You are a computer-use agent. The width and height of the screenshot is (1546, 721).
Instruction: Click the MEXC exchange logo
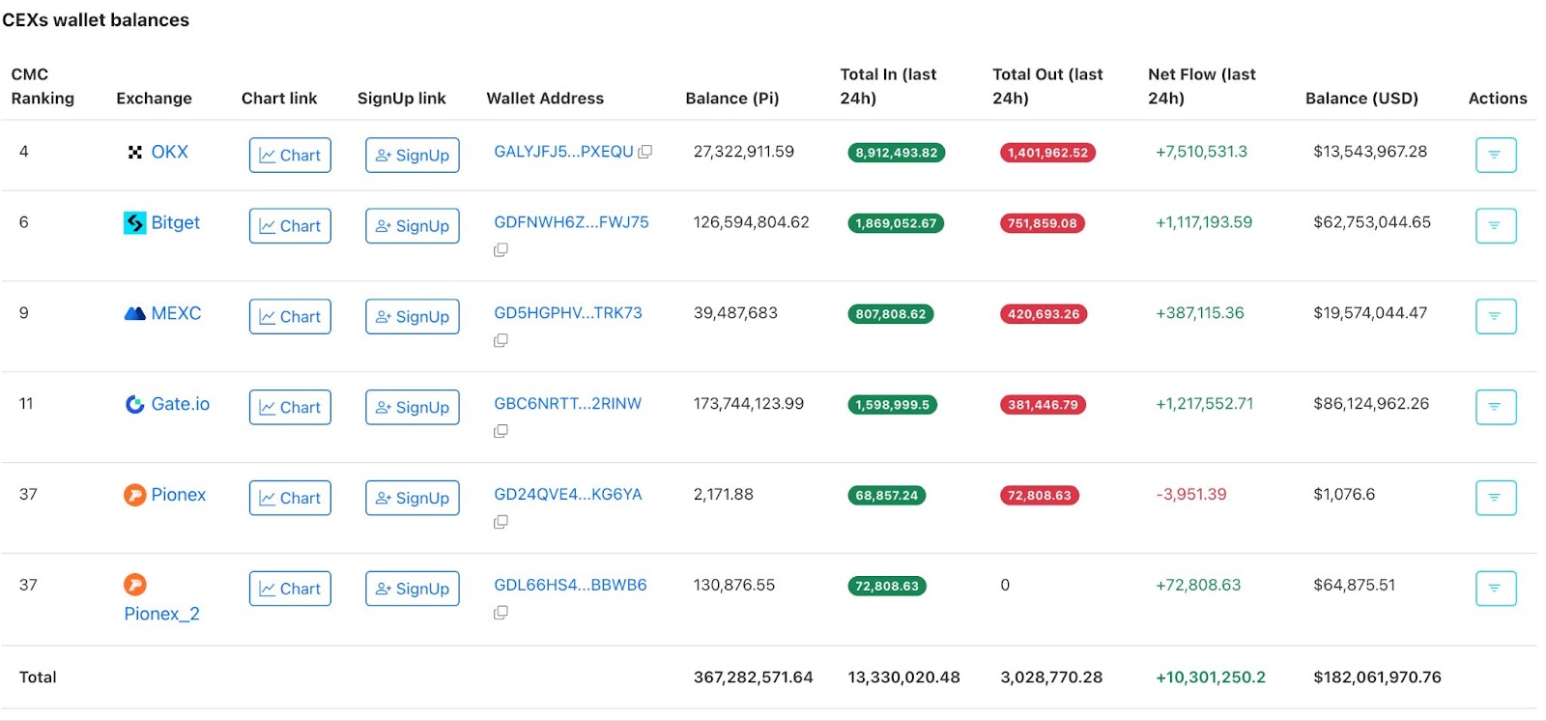point(135,313)
